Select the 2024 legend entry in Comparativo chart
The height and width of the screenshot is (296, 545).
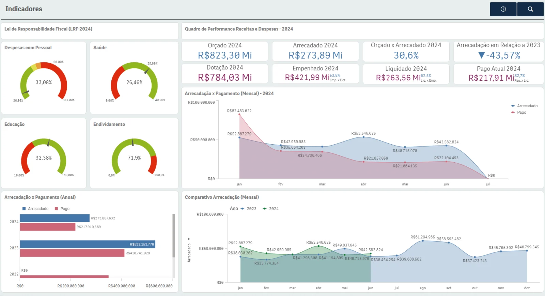pyautogui.click(x=271, y=209)
